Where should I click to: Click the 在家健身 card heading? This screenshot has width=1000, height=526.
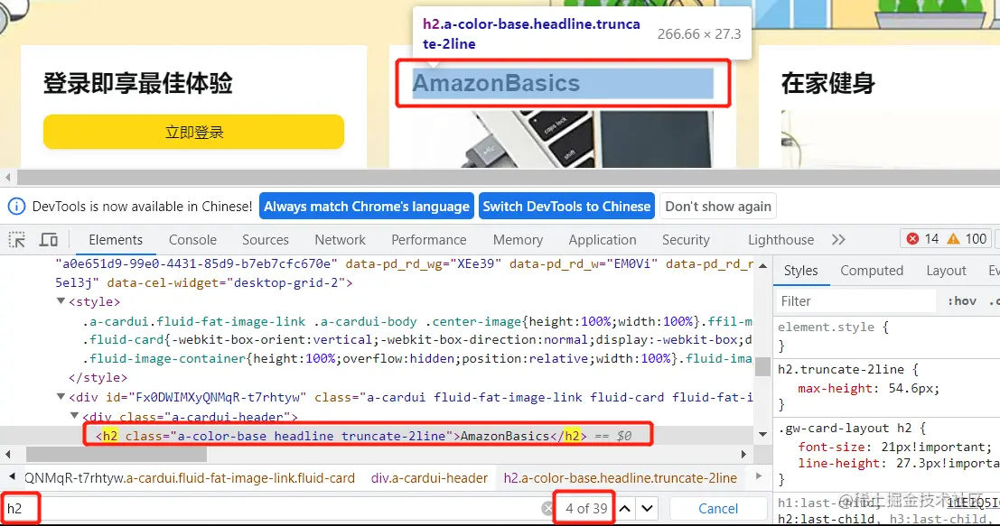827,83
